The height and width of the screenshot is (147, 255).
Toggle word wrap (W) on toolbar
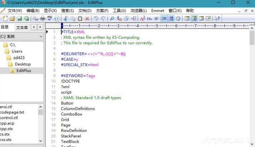click(x=157, y=18)
